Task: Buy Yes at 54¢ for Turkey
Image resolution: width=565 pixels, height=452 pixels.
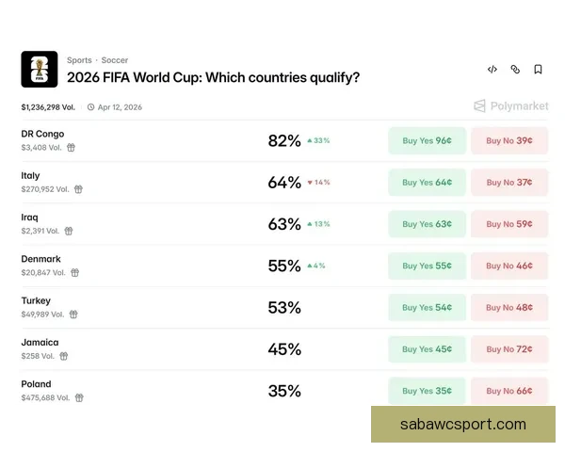Action: pos(427,307)
